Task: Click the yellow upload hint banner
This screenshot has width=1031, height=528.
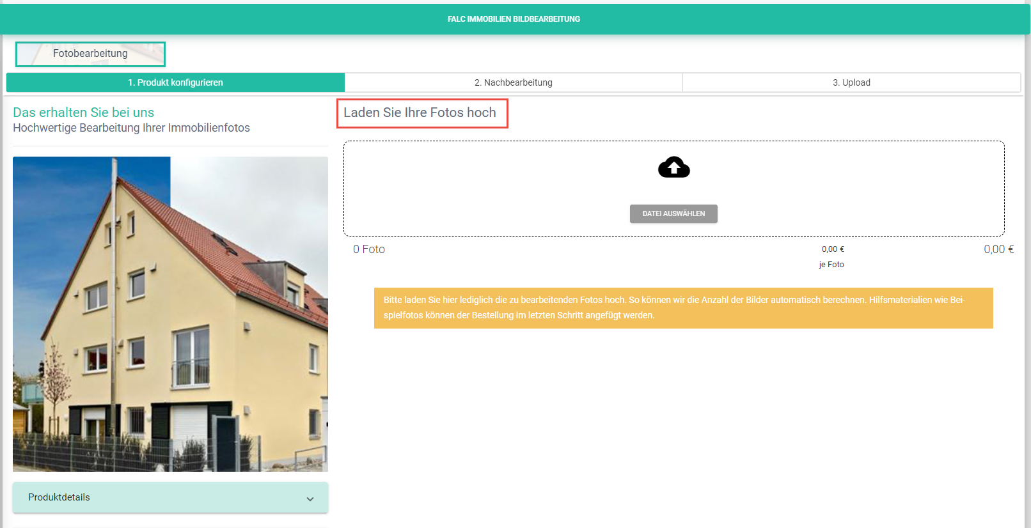Action: [683, 307]
